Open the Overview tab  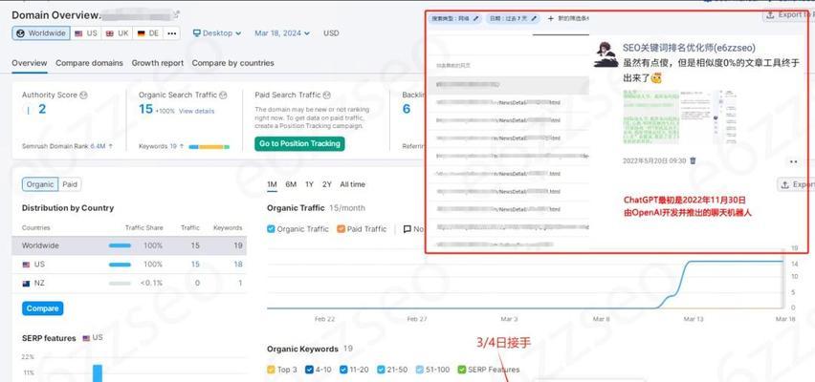coord(30,63)
